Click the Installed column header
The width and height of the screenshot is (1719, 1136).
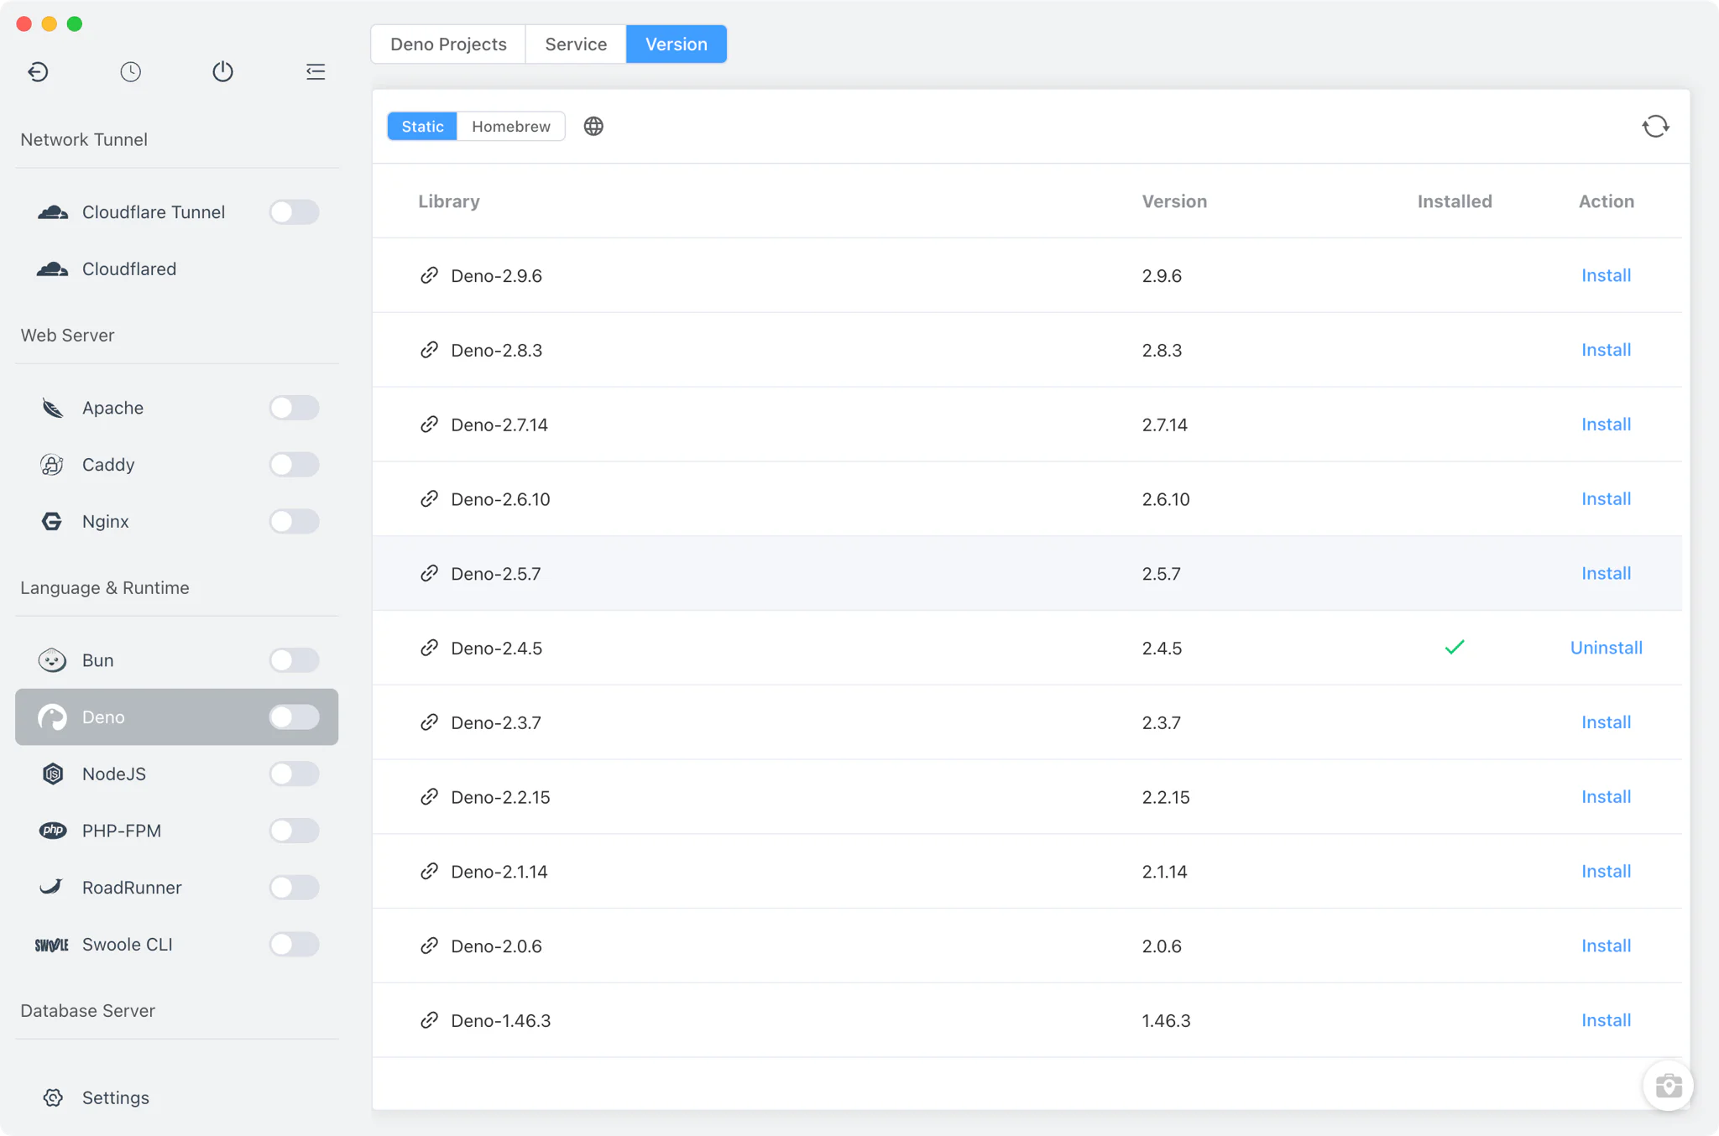(1455, 202)
